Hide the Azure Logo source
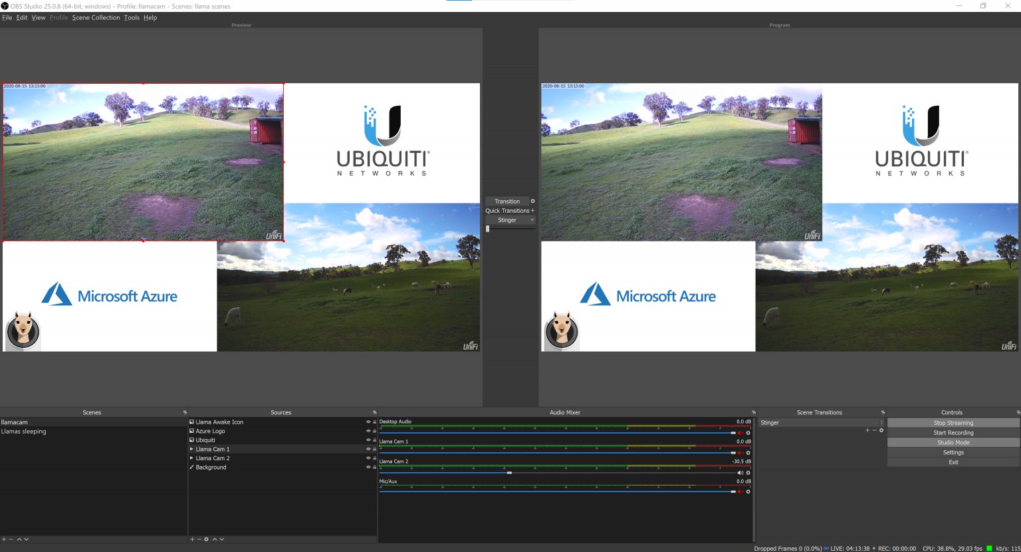Screen dimensions: 1021x552 (368, 431)
